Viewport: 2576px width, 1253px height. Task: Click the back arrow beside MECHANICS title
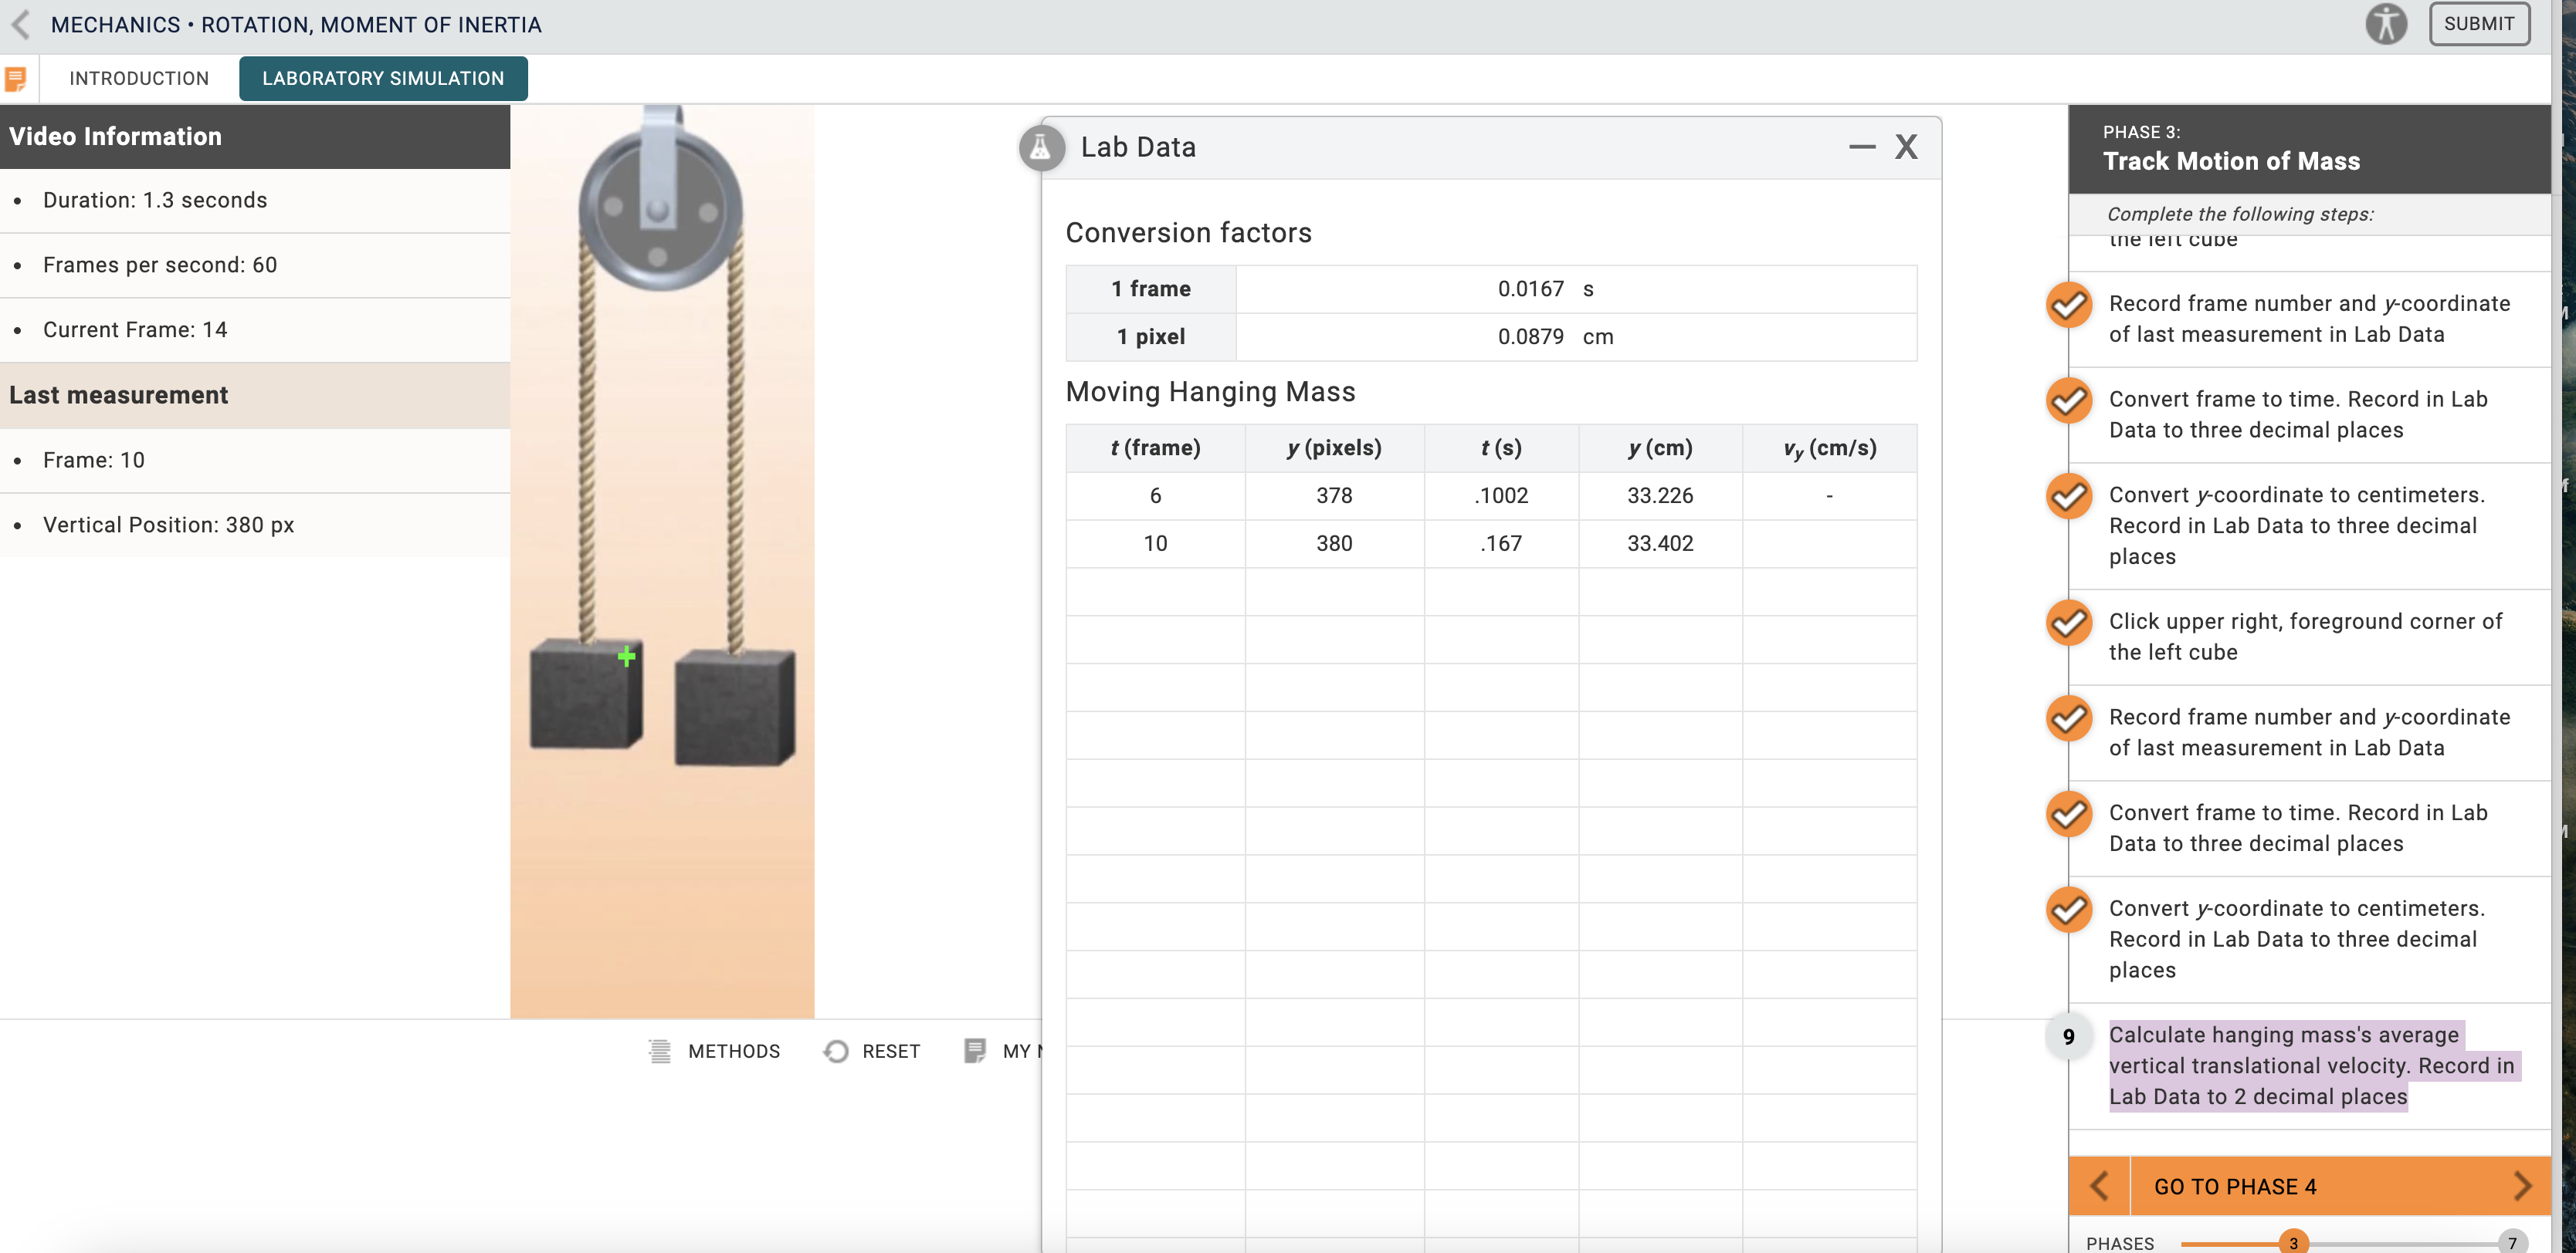point(21,24)
